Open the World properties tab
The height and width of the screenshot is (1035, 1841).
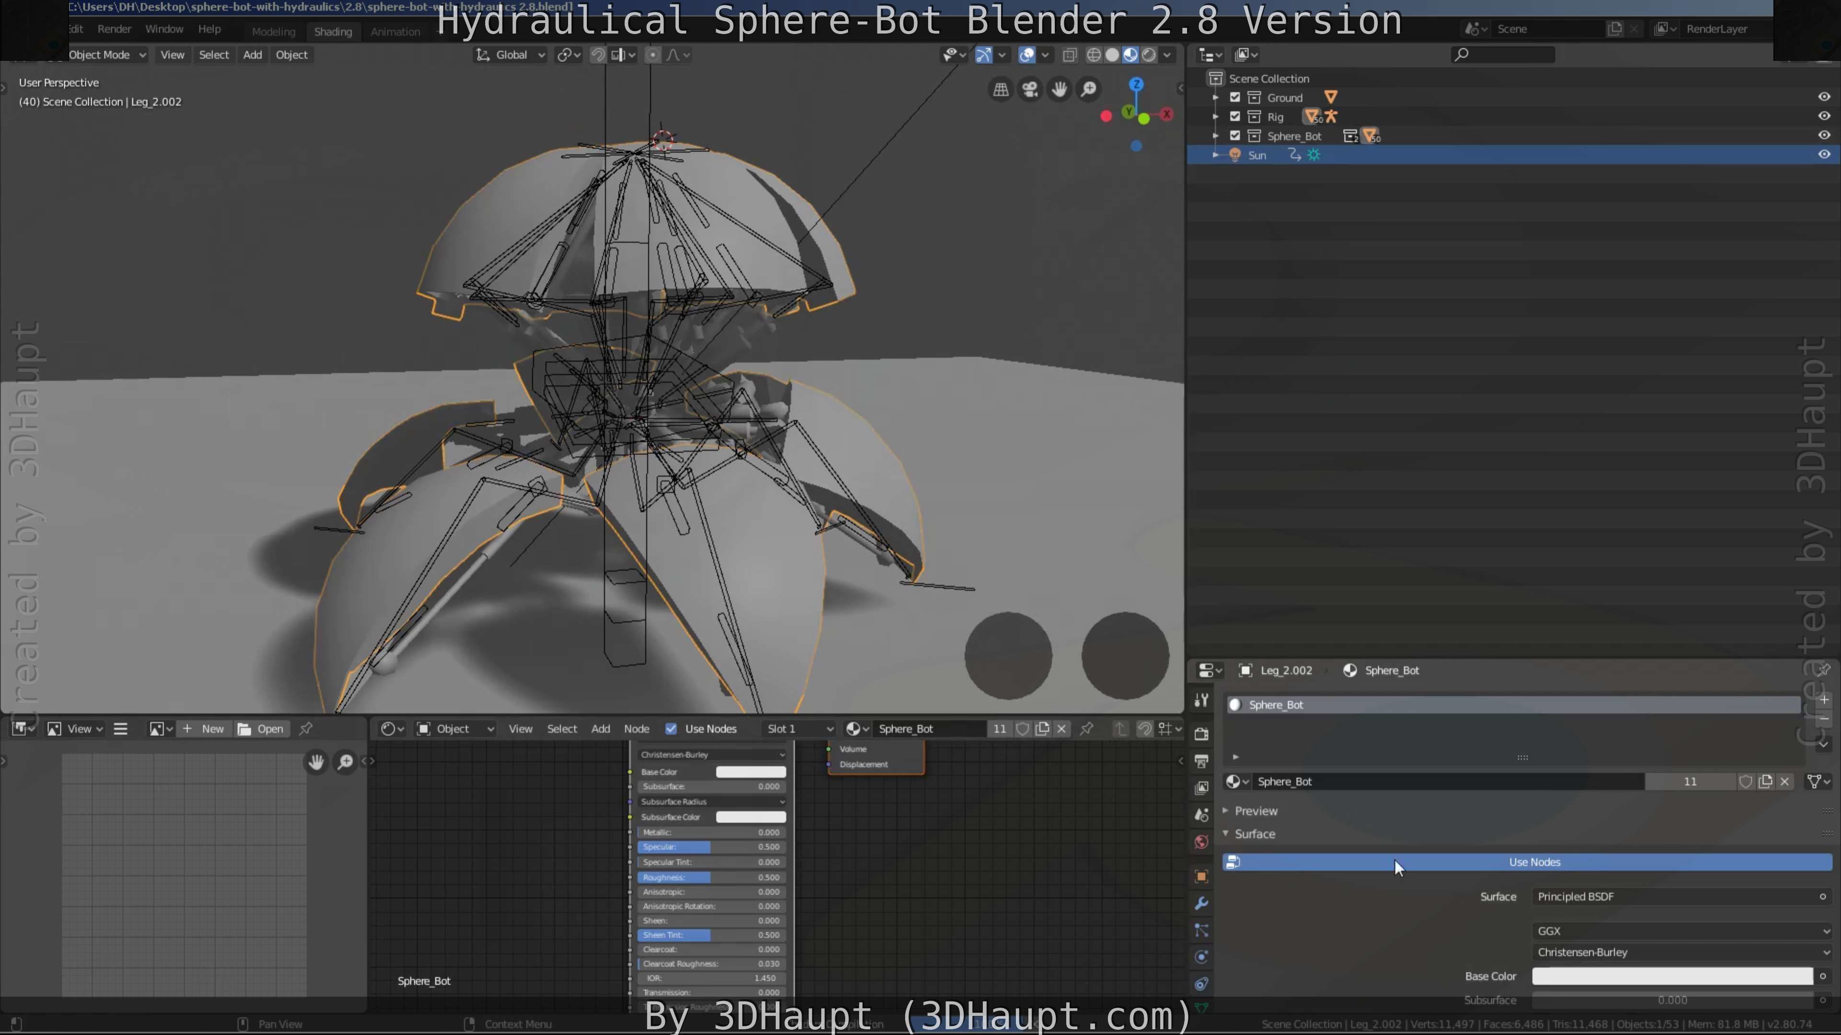tap(1201, 842)
